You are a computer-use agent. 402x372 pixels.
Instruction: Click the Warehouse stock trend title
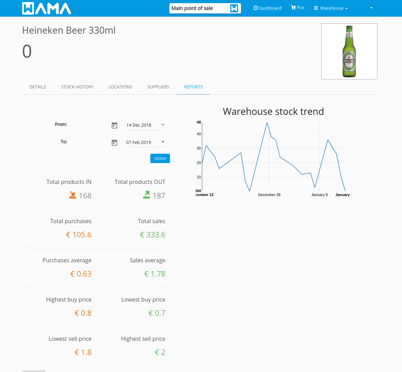click(x=273, y=111)
